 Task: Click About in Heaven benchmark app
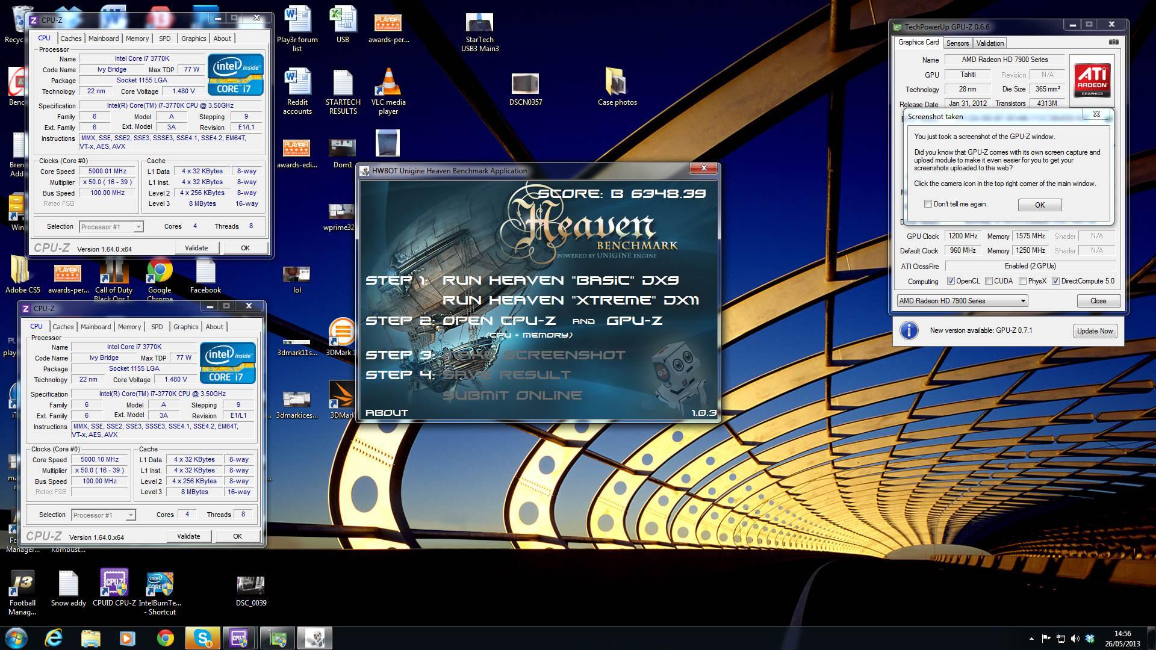pyautogui.click(x=387, y=413)
